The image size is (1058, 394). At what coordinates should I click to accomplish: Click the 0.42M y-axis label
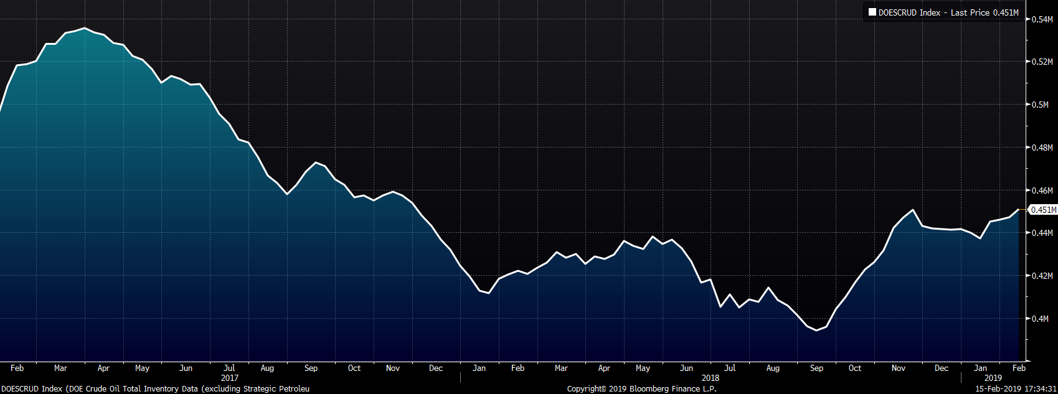tap(1042, 276)
